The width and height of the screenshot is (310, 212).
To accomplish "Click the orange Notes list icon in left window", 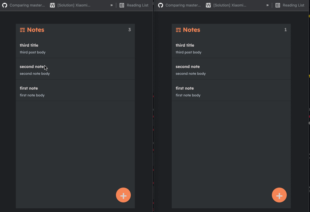I will (23, 30).
